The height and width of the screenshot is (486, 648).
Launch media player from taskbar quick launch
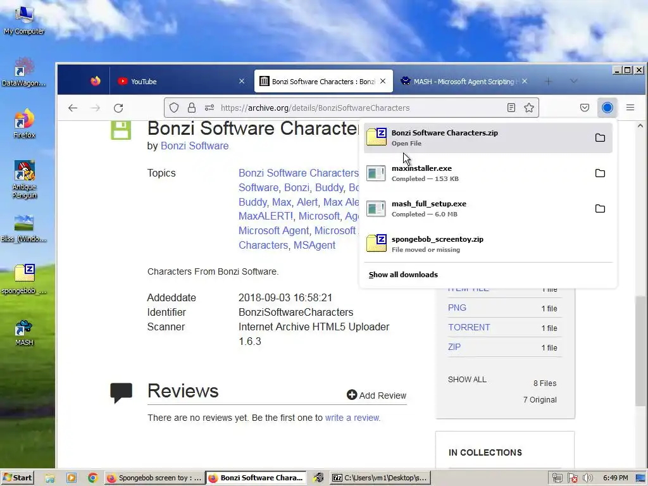71,478
